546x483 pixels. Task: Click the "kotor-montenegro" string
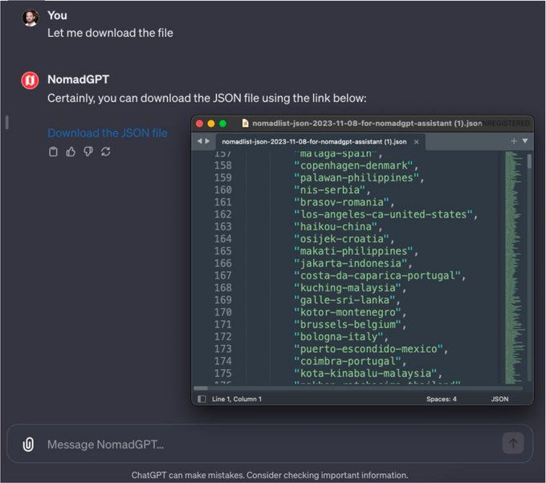(348, 312)
